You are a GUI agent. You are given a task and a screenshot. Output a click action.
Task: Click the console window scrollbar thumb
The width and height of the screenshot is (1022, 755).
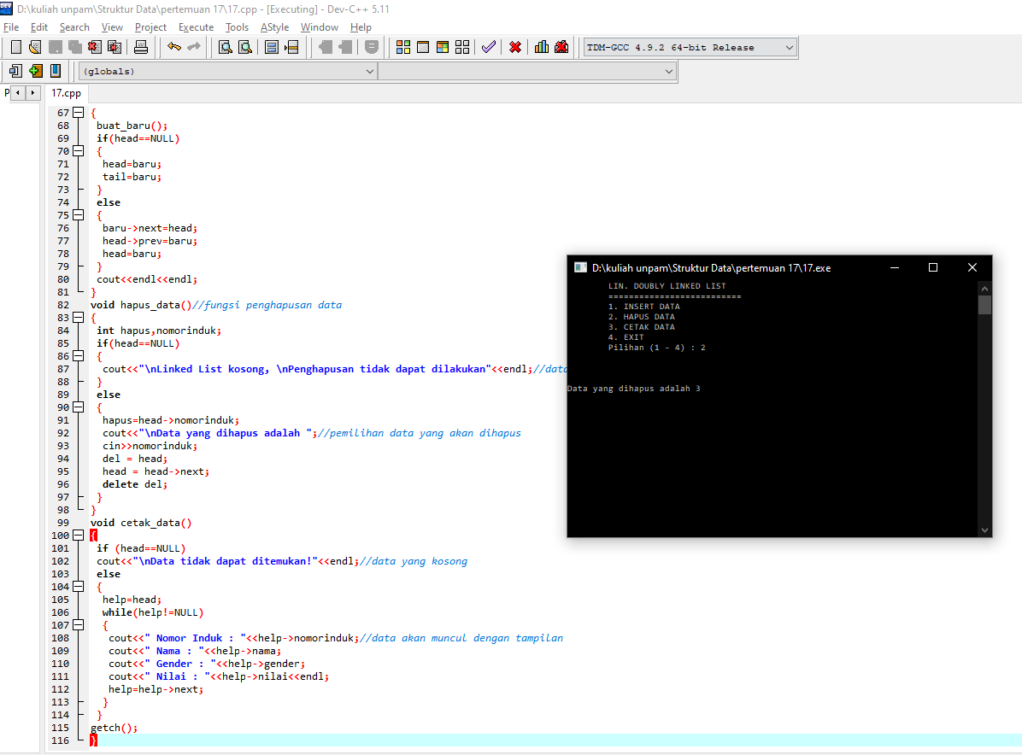coord(985,305)
